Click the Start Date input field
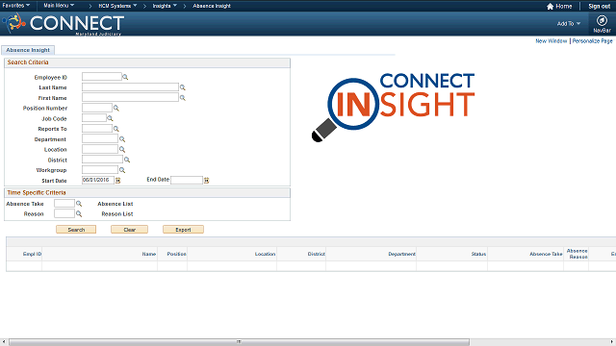This screenshot has width=616, height=346. (98, 180)
